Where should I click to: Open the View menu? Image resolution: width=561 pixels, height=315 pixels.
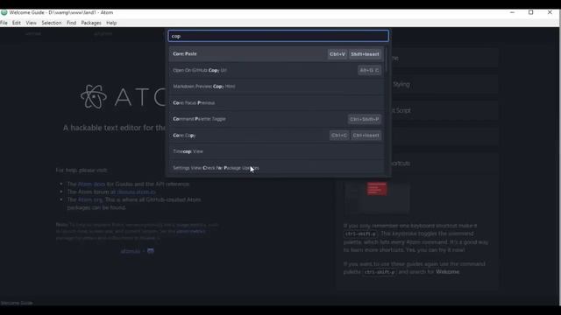click(32, 23)
